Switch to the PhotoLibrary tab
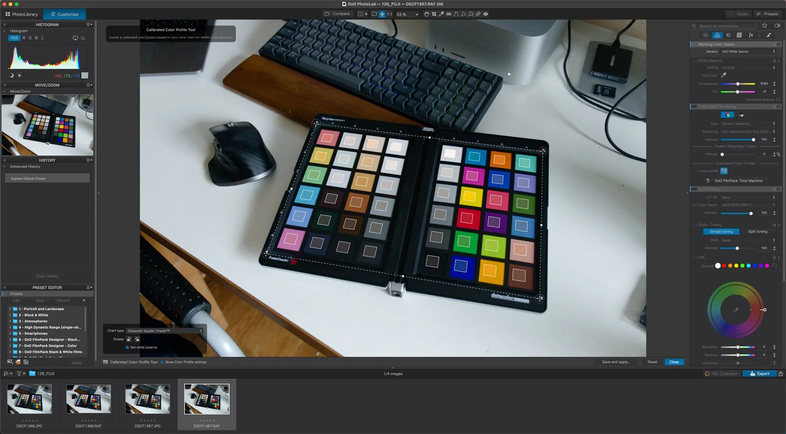Screen dimensions: 786x434 point(22,14)
